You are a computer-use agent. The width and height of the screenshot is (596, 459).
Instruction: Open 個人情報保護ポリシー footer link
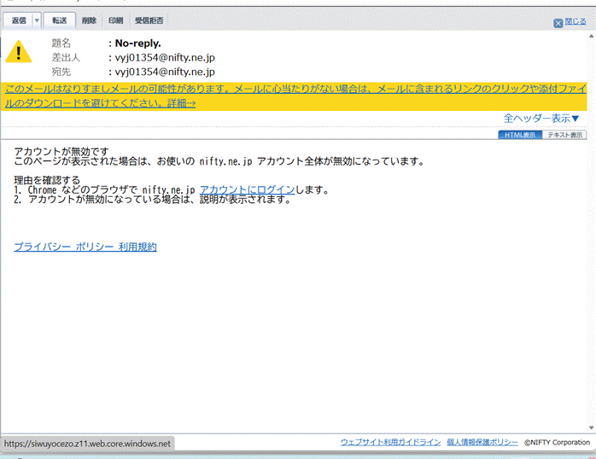coord(482,442)
